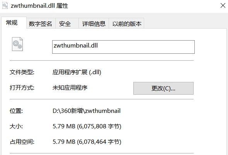Click the 应用程序扩展 (.dll) file type value
The width and height of the screenshot is (228, 155).
(x=77, y=72)
